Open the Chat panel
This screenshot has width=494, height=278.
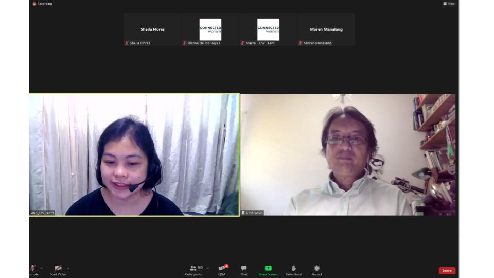244,270
